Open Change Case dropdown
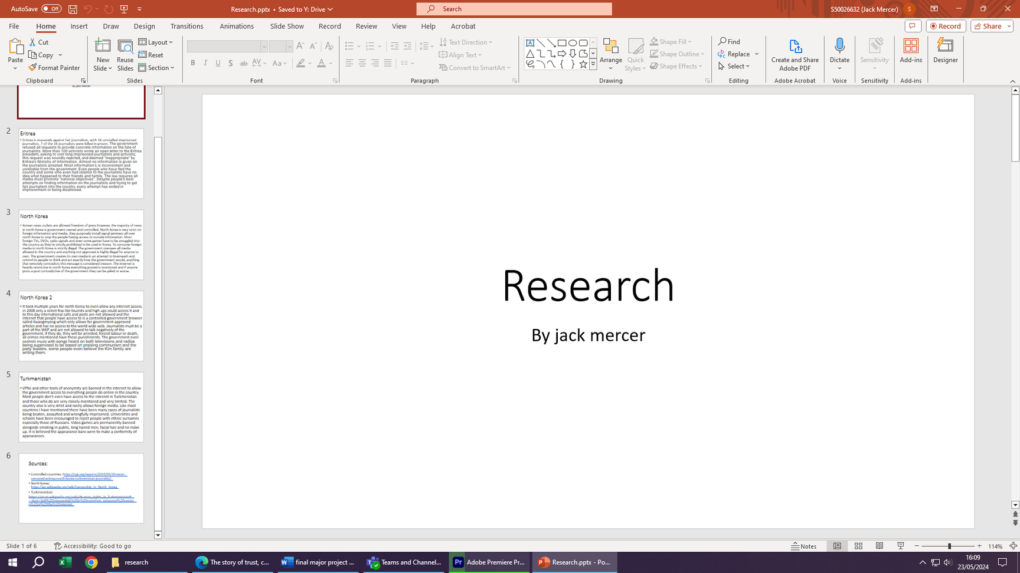 coord(280,63)
